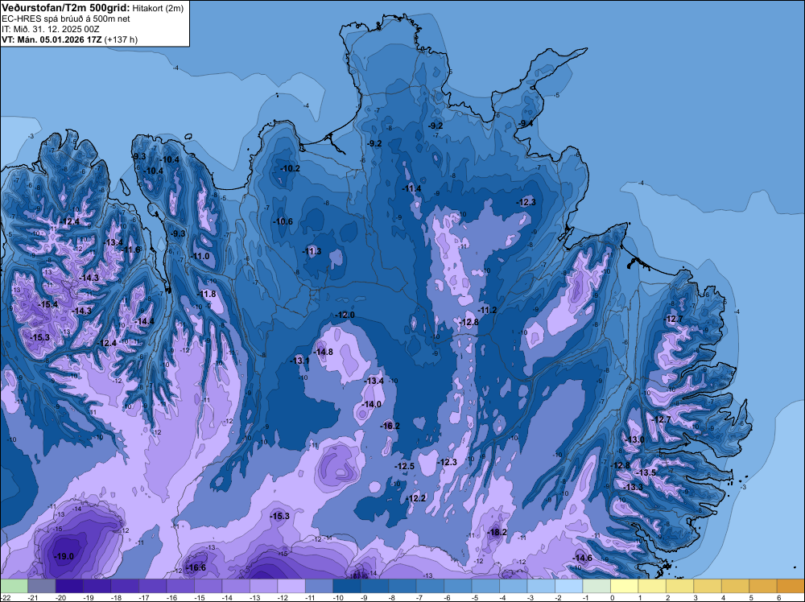Image resolution: width=805 pixels, height=602 pixels.
Task: Click the -13.1 temperature label
Action: [300, 361]
